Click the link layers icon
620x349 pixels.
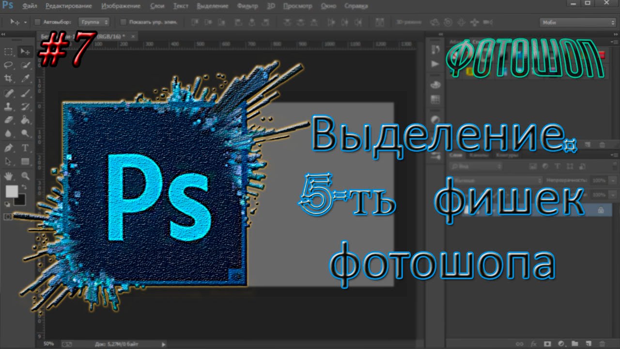pyautogui.click(x=519, y=344)
